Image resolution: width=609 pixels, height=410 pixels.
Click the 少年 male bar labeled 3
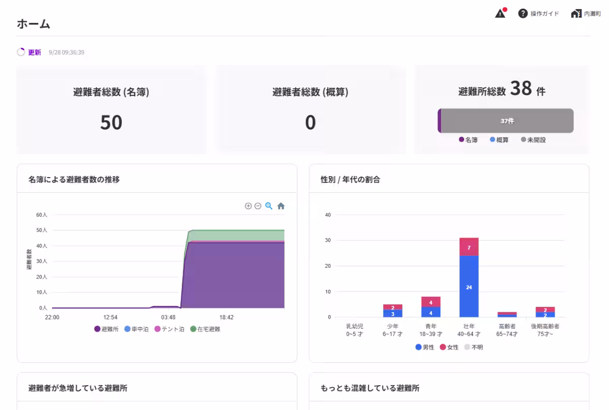(x=393, y=314)
